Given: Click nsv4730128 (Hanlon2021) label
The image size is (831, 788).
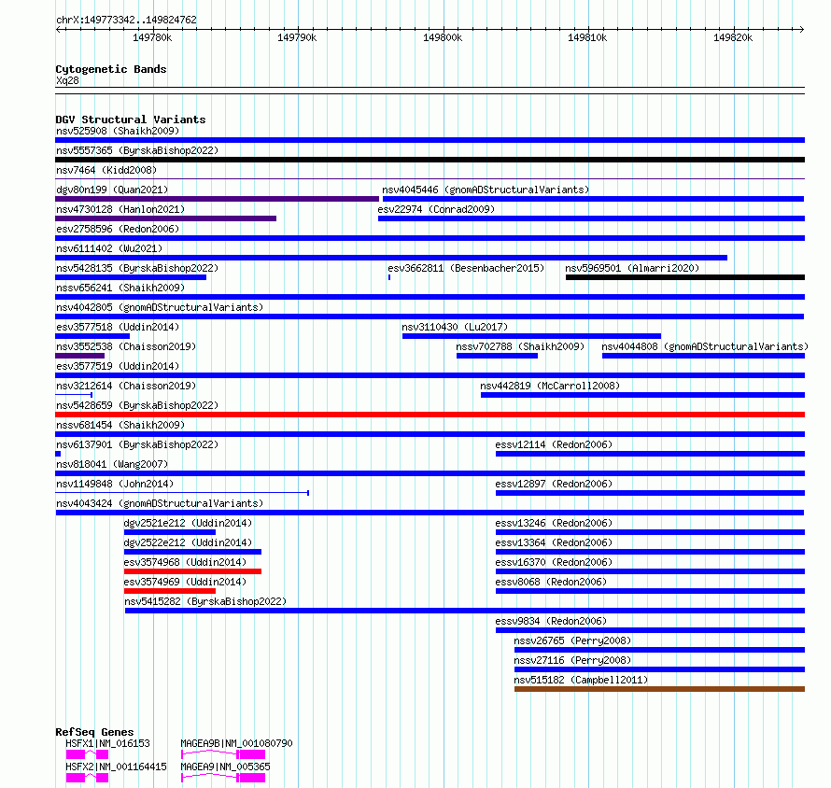Looking at the screenshot, I should click(x=120, y=209).
